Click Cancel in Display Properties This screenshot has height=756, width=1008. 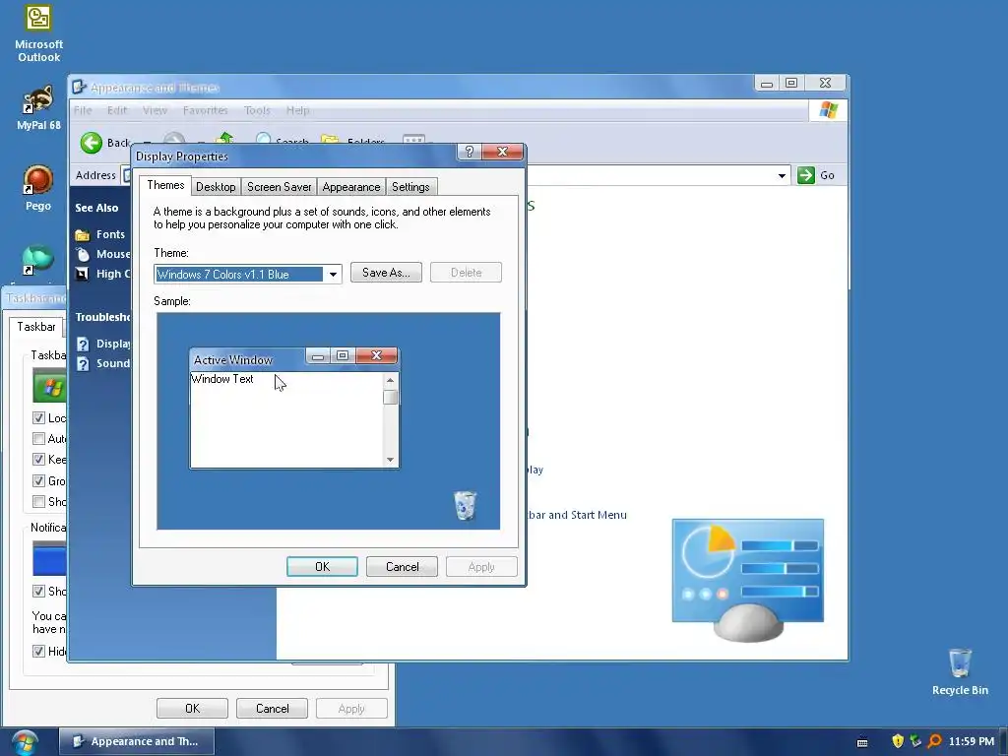coord(402,566)
